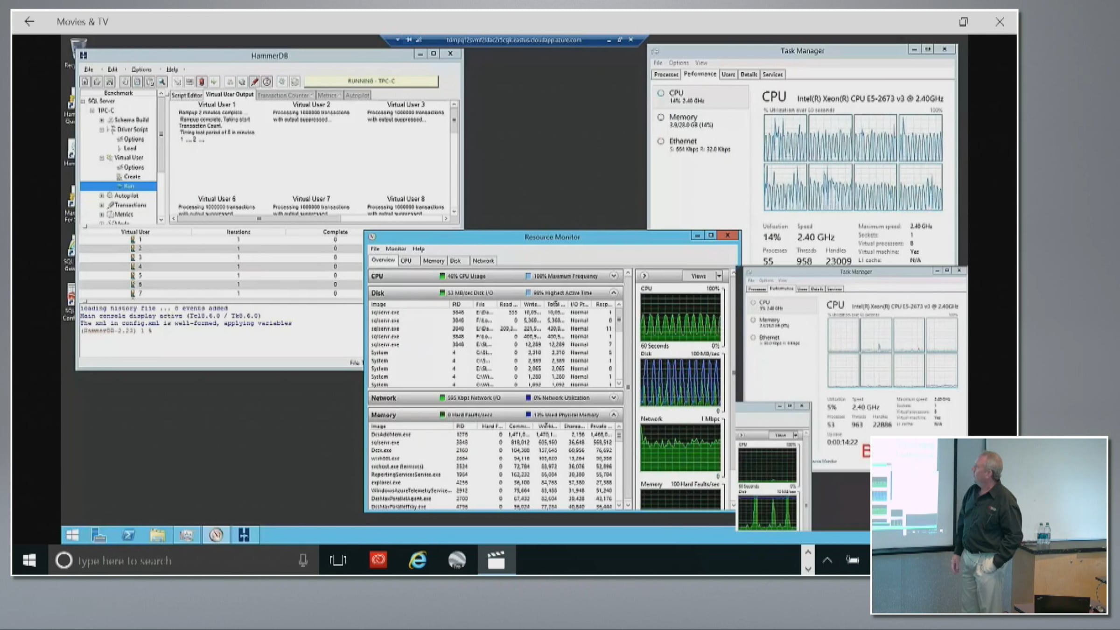
Task: Sort Disk table by the PID column
Action: (x=456, y=304)
